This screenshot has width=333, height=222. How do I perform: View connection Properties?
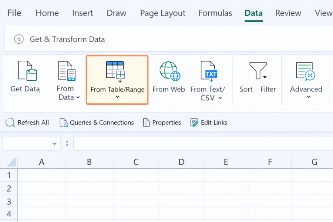point(162,122)
